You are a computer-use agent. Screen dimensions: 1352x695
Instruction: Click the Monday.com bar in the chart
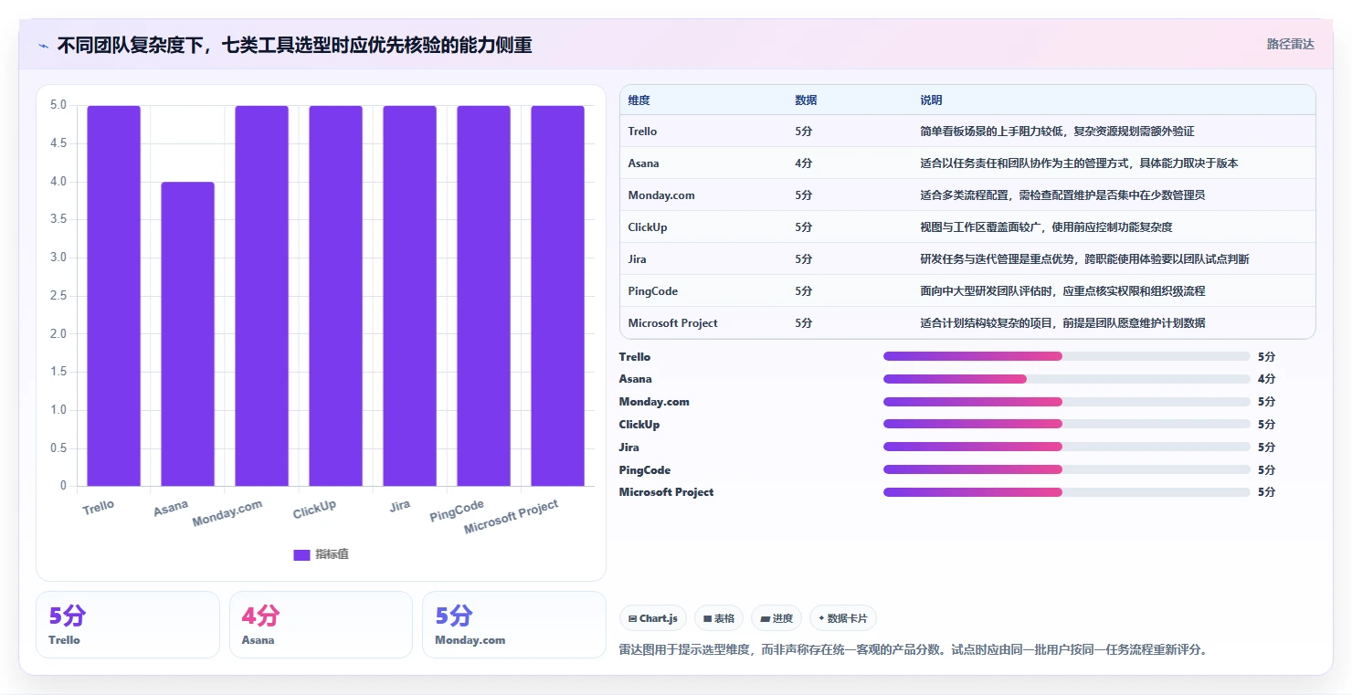click(261, 296)
